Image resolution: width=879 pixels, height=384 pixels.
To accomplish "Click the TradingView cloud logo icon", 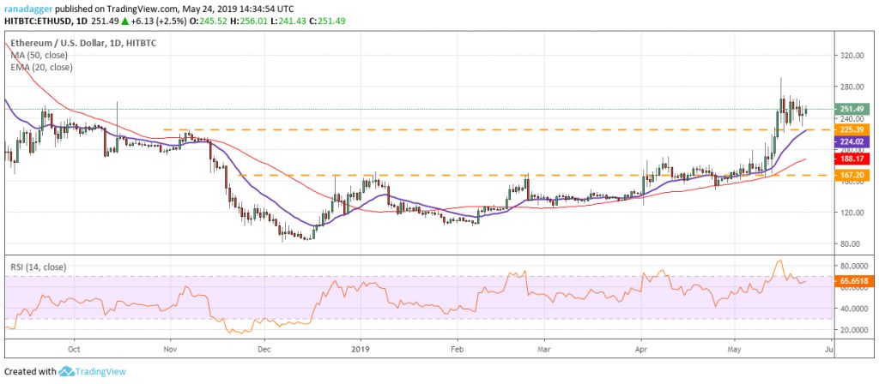I will 67,371.
